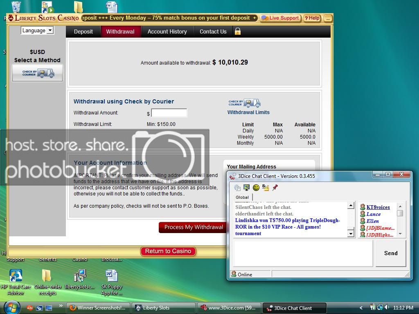Click the Return to Casino button
This screenshot has width=419, height=314.
pyautogui.click(x=168, y=251)
